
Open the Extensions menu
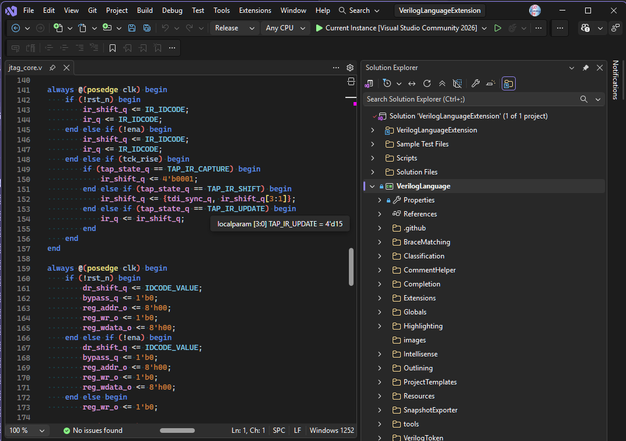(255, 10)
